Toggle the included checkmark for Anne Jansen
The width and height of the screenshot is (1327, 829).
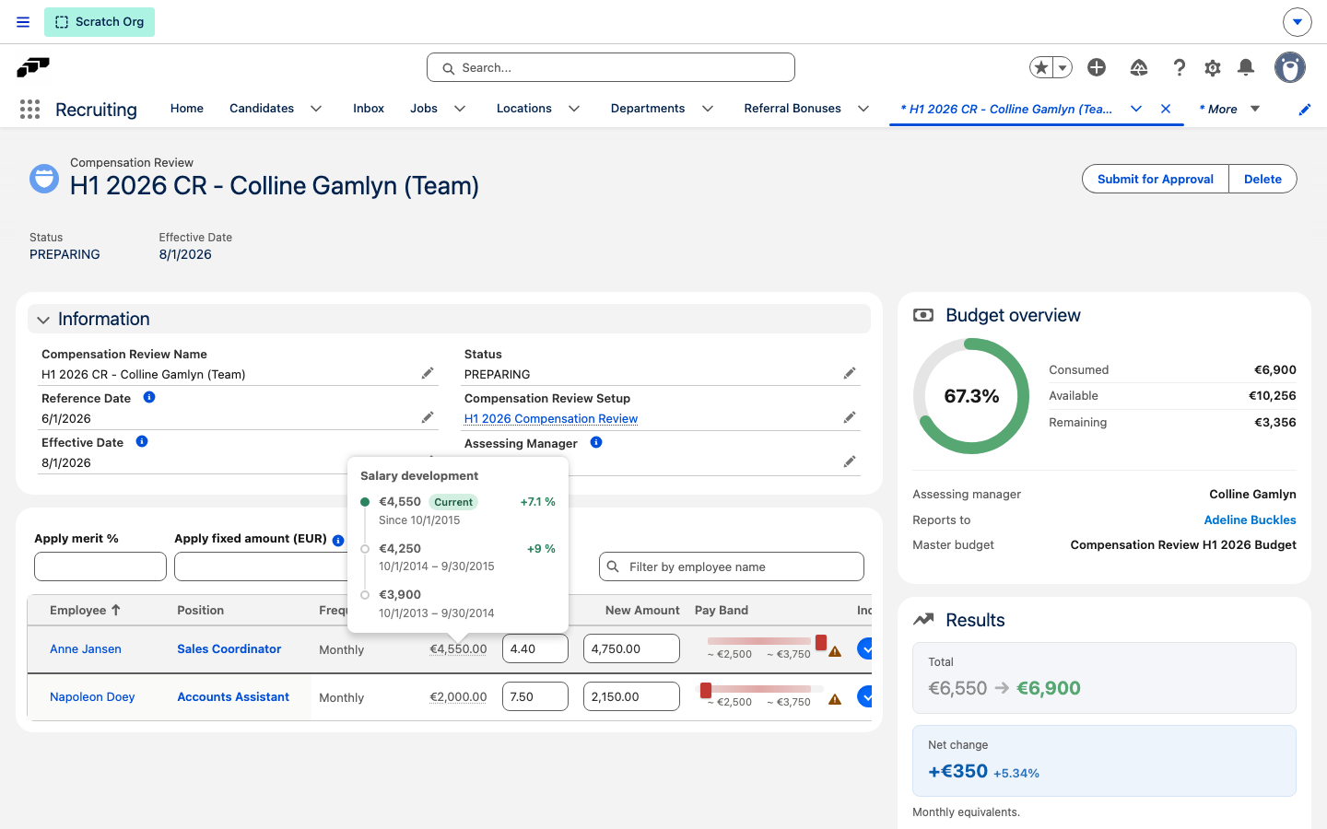pos(864,648)
